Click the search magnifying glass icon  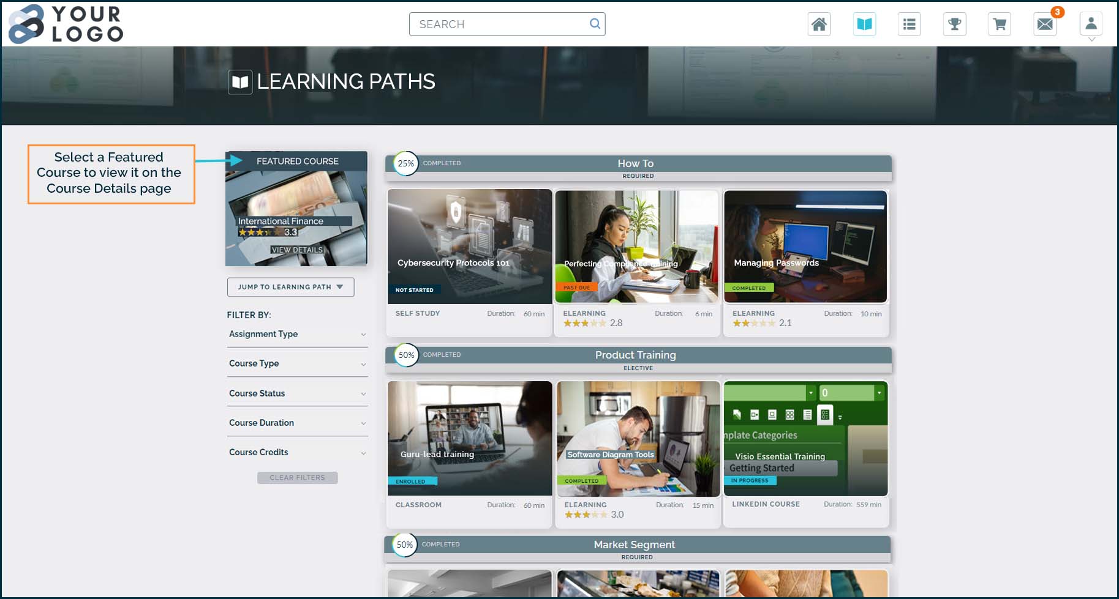[593, 24]
